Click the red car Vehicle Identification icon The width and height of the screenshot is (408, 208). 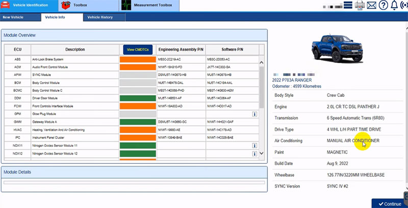click(5, 5)
